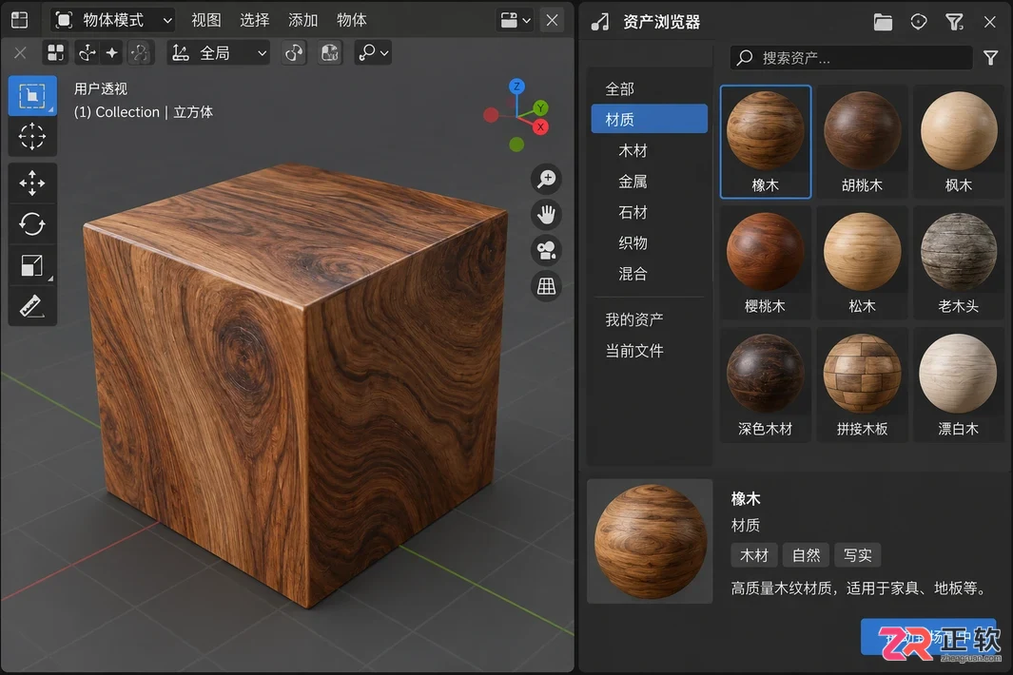
Task: Select the Rotate tool
Action: (32, 224)
